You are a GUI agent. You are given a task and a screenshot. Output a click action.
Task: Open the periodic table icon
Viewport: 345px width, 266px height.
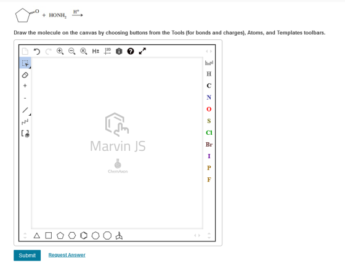(x=209, y=63)
